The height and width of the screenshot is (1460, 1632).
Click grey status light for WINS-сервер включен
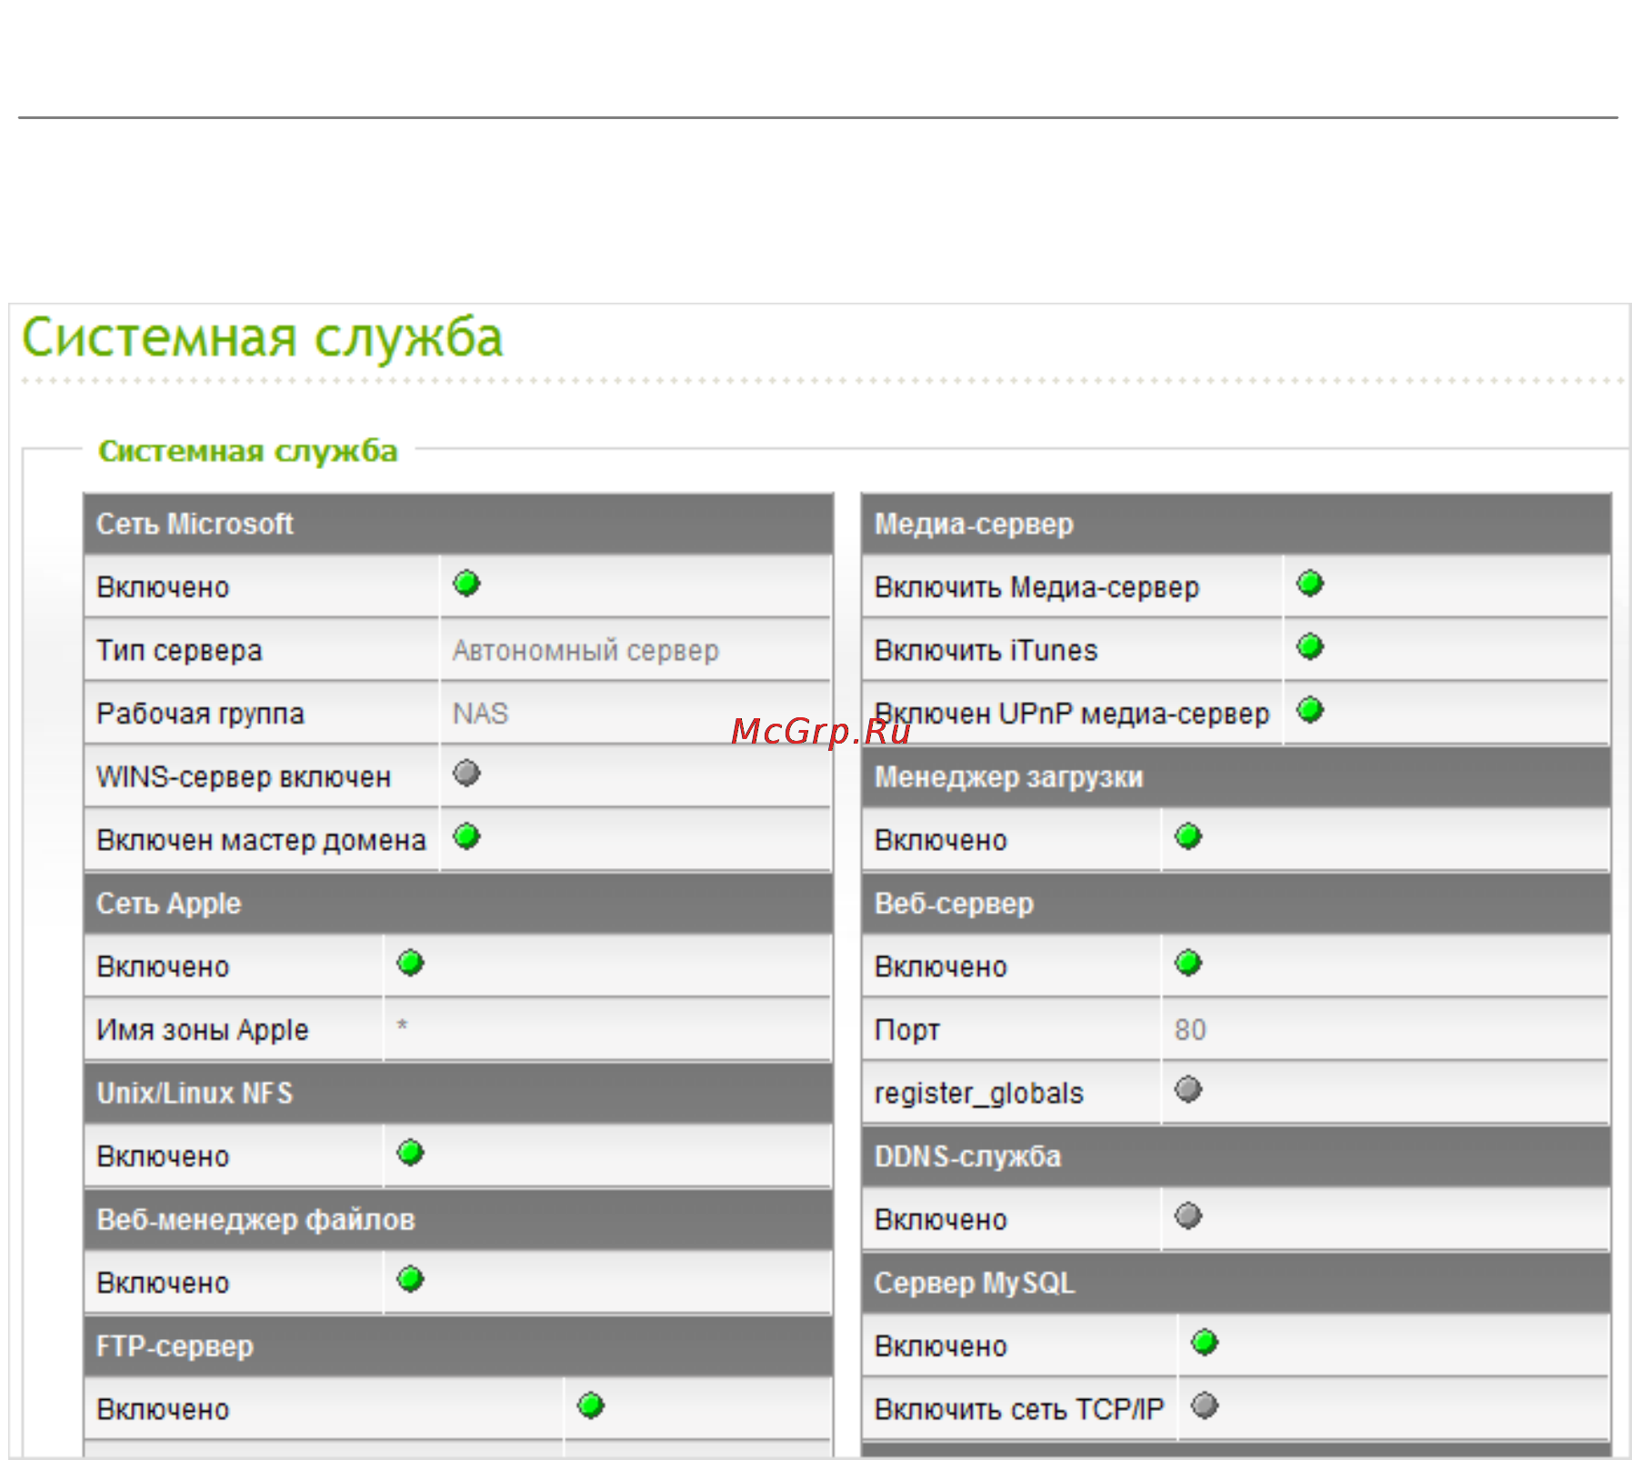(466, 773)
